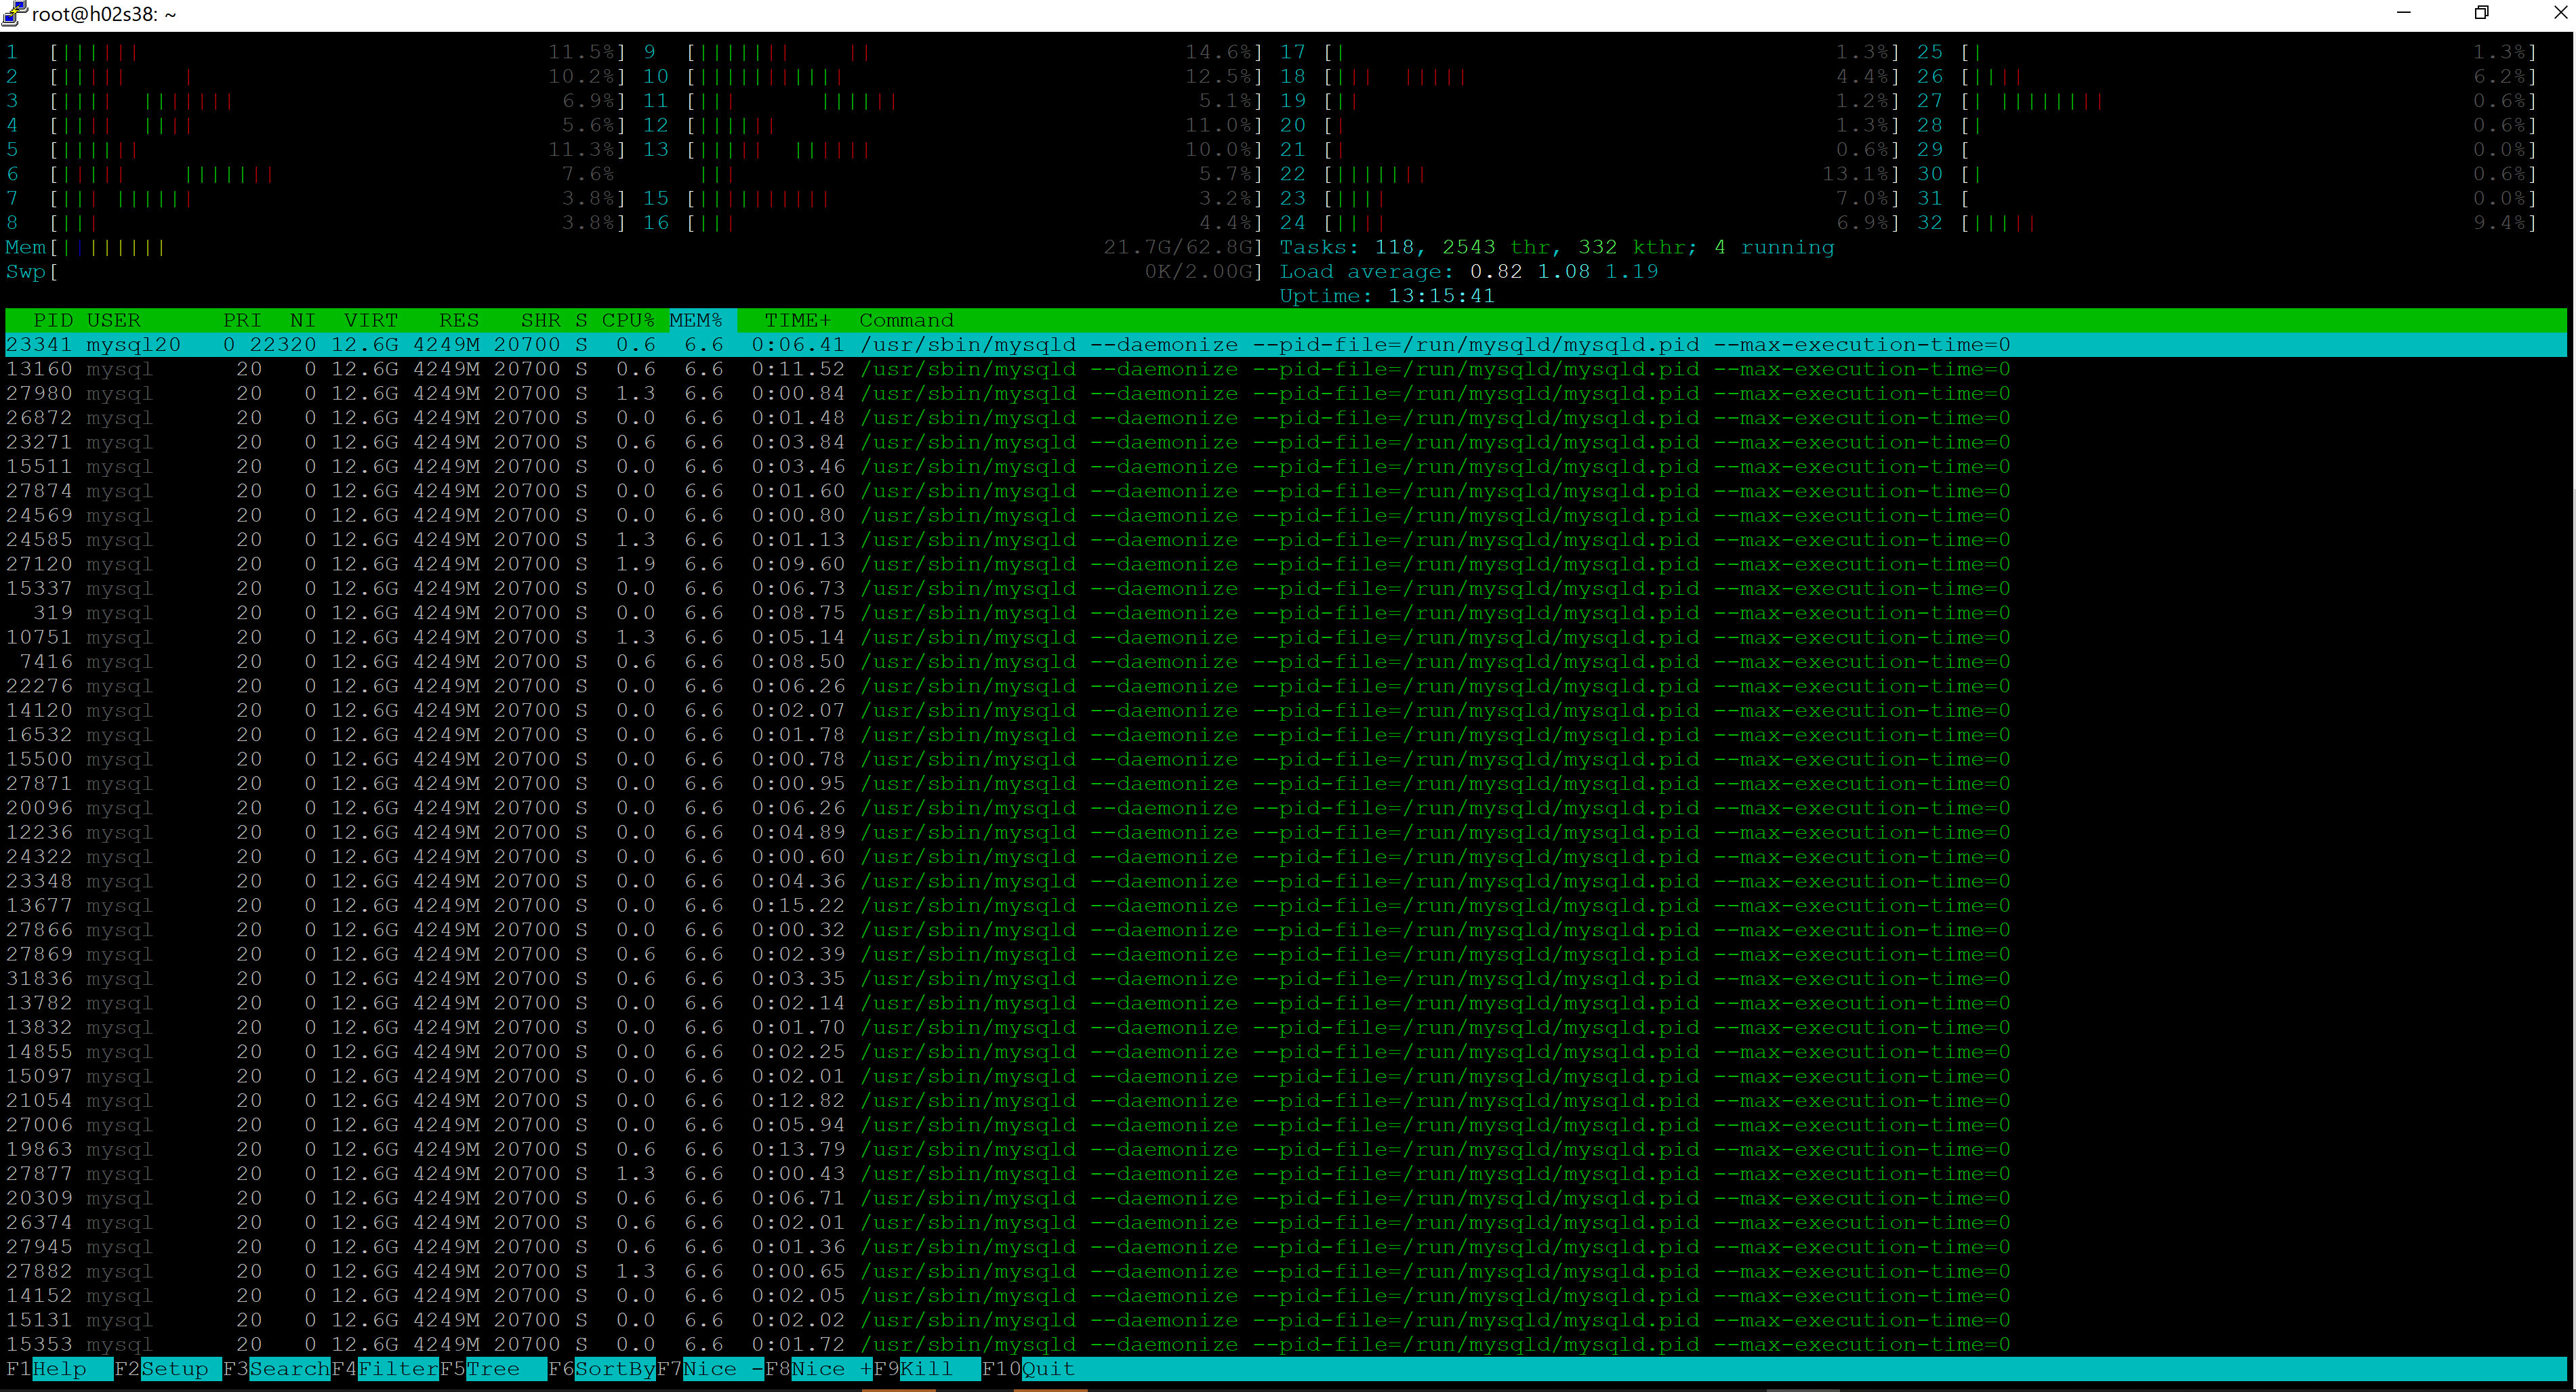Select the process row with PID 7416
Image resolution: width=2576 pixels, height=1392 pixels.
pyautogui.click(x=1286, y=662)
